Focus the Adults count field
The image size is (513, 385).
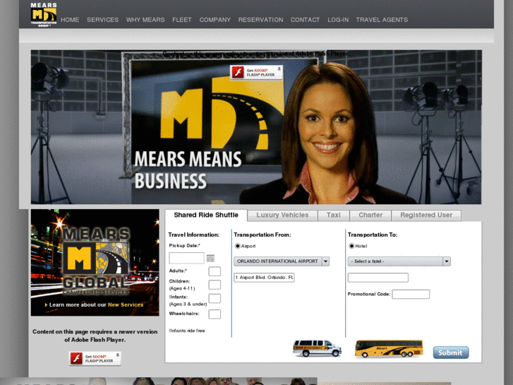[x=215, y=271]
